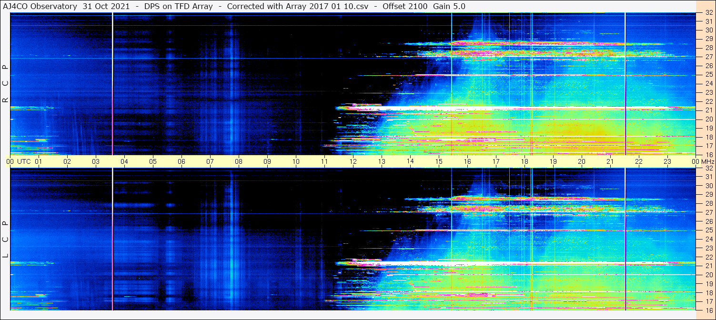Click the 21 UTC hour label
This screenshot has height=320, width=716.
point(610,161)
